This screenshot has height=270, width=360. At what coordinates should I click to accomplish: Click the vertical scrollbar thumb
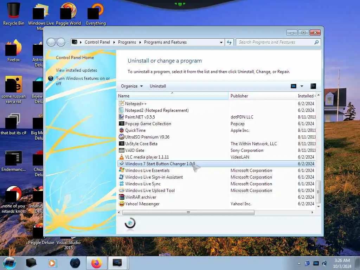(318, 192)
